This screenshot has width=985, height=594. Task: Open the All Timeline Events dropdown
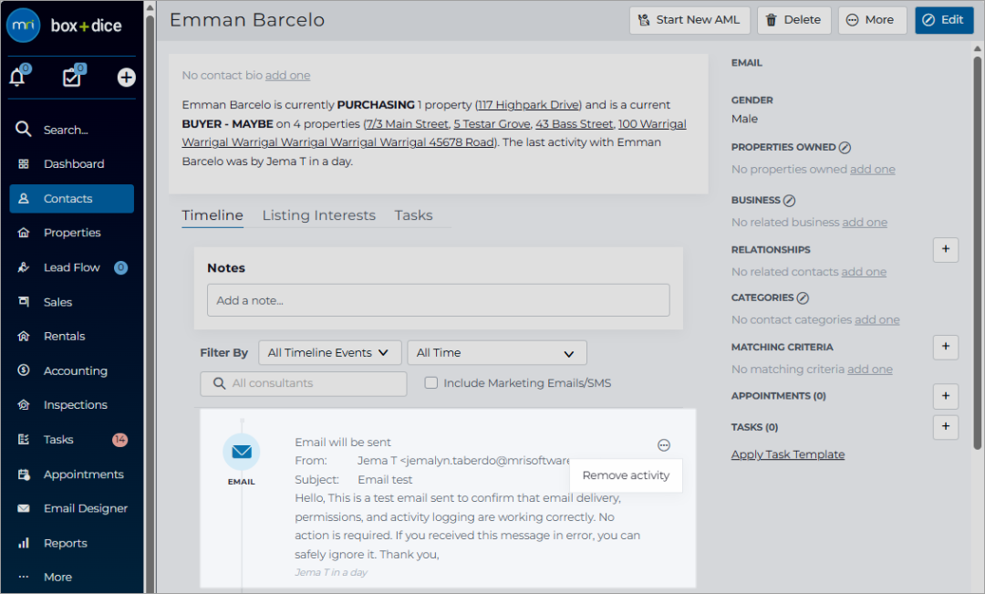pos(330,352)
